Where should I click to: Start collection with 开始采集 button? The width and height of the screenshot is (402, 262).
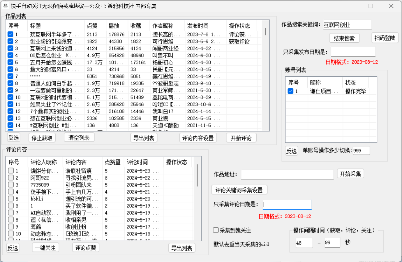pos(350,174)
